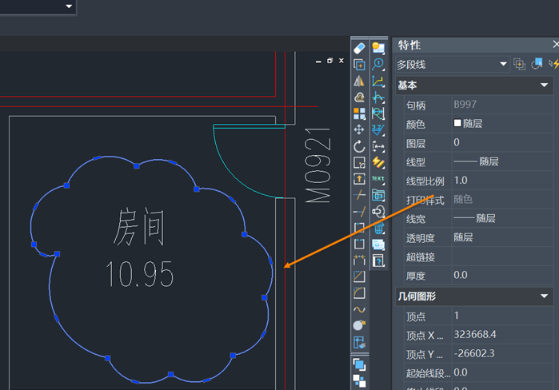Collapse the 基本 section
This screenshot has height=390, width=559.
pyautogui.click(x=544, y=86)
